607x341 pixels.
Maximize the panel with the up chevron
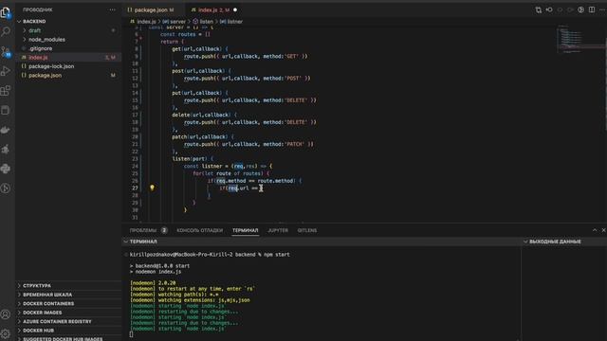pos(595,230)
